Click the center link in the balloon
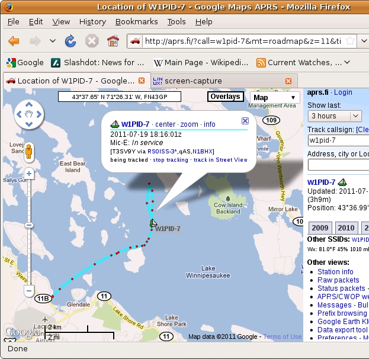This screenshot has height=359, width=369. tap(165, 124)
